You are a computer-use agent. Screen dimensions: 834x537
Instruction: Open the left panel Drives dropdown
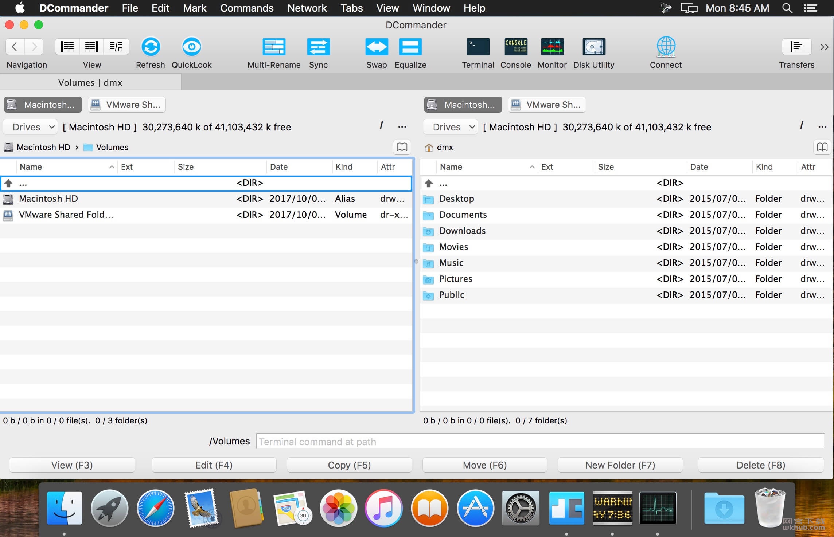[31, 127]
